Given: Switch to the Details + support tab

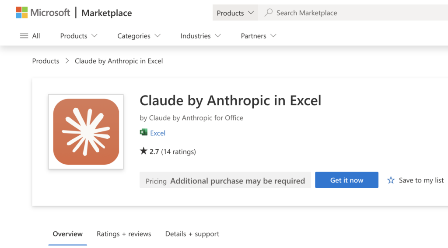Looking at the screenshot, I should point(192,234).
